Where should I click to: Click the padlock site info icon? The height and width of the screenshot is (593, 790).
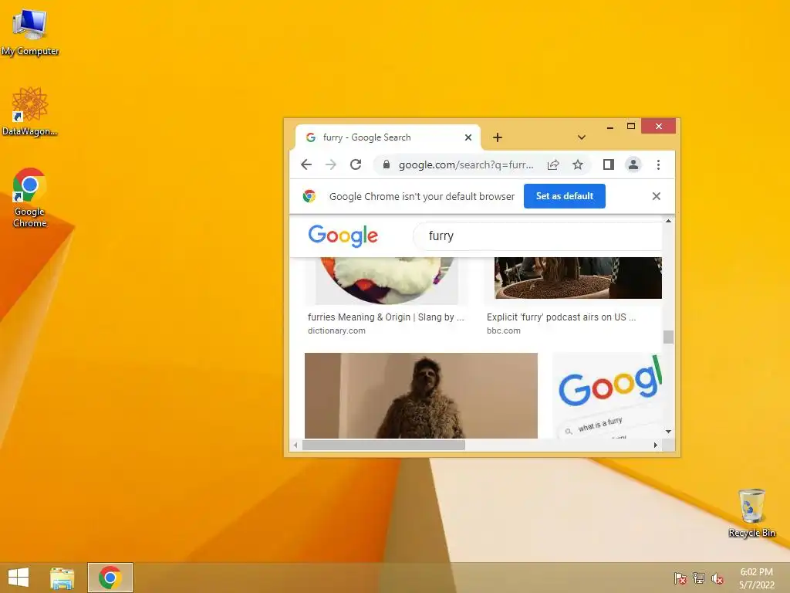pyautogui.click(x=387, y=165)
